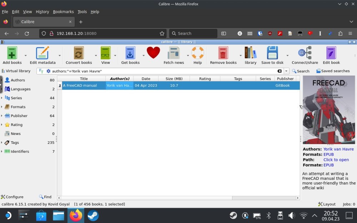The image size is (357, 223).
Task: Open search history dropdown
Action: [x=286, y=71]
